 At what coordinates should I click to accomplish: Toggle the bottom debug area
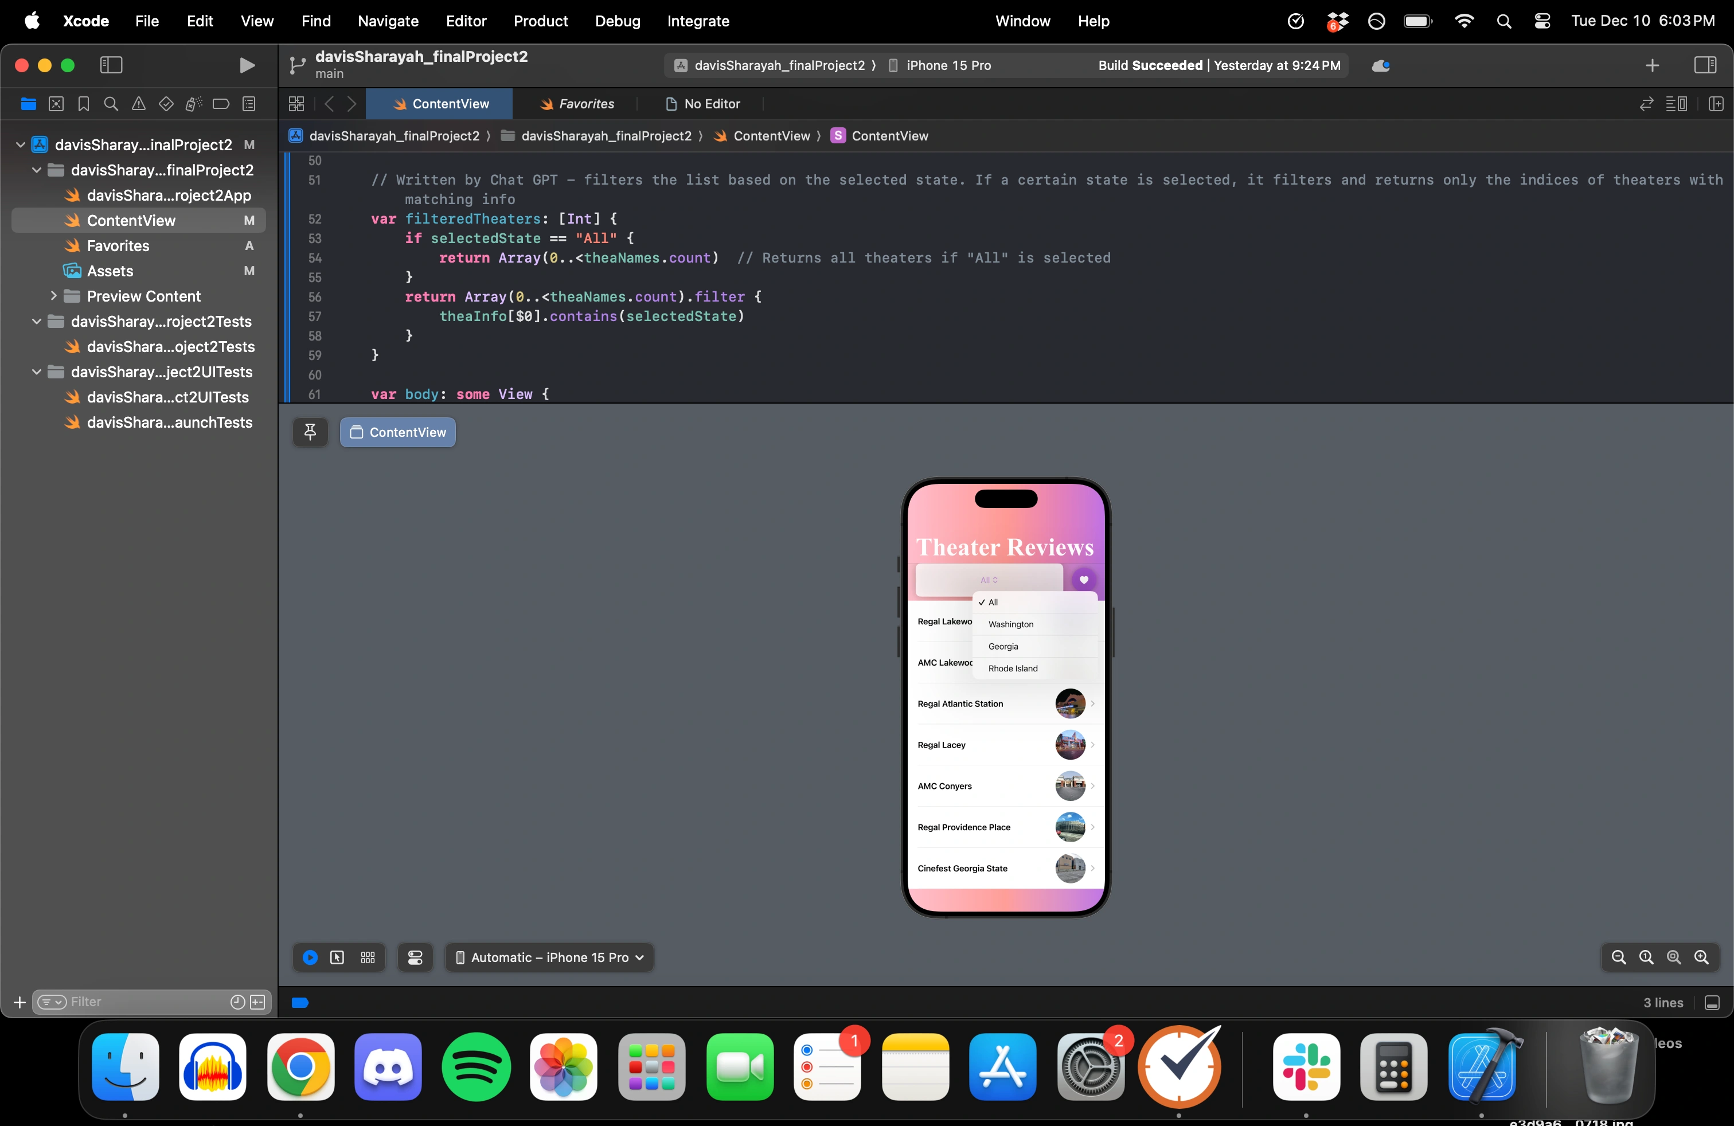(1712, 1003)
